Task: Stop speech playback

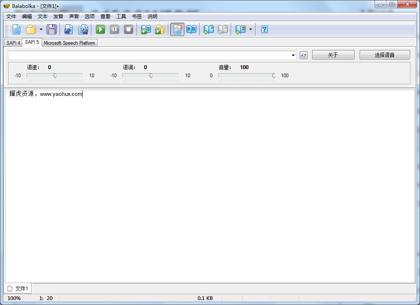Action: (129, 29)
